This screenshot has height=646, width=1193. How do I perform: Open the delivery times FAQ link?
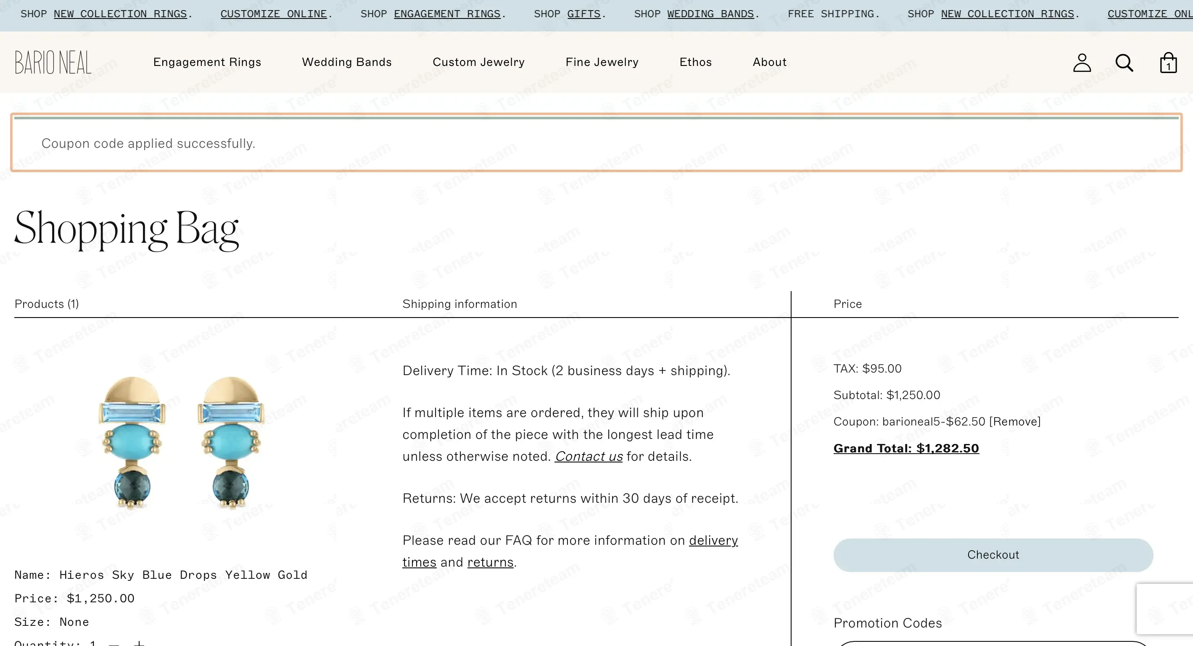[570, 551]
